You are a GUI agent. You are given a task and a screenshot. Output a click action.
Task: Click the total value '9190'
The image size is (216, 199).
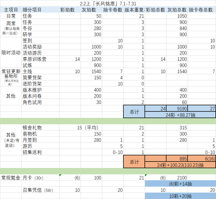pyautogui.click(x=177, y=108)
